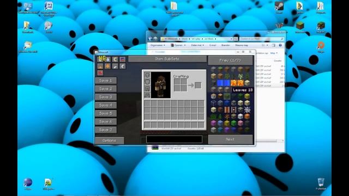Pick the sand block beside the lava
Screen dimensions: 349x196
tap(247, 83)
